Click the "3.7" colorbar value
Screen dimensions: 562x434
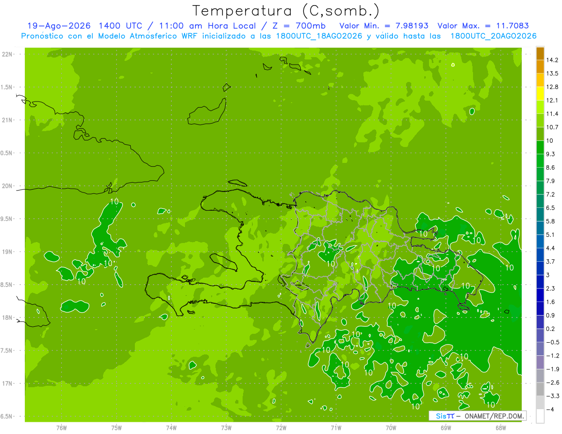(x=550, y=261)
